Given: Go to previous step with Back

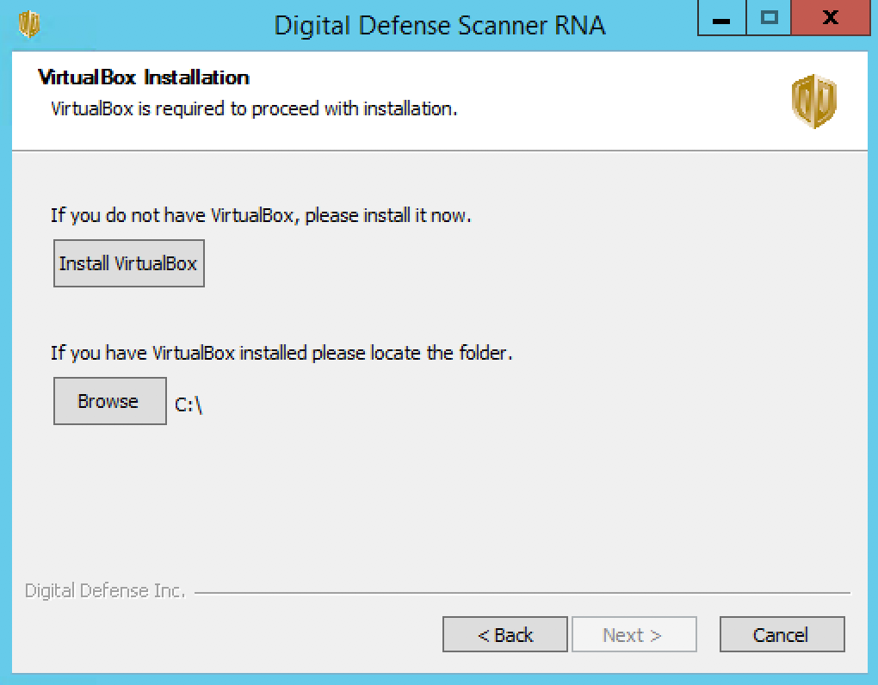Looking at the screenshot, I should tap(505, 634).
